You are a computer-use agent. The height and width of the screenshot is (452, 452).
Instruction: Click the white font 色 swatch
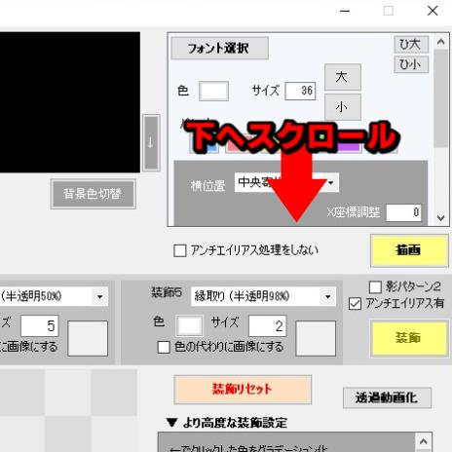click(x=213, y=91)
